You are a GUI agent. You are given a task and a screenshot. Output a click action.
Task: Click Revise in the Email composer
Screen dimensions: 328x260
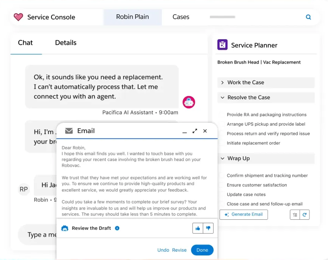179,250
